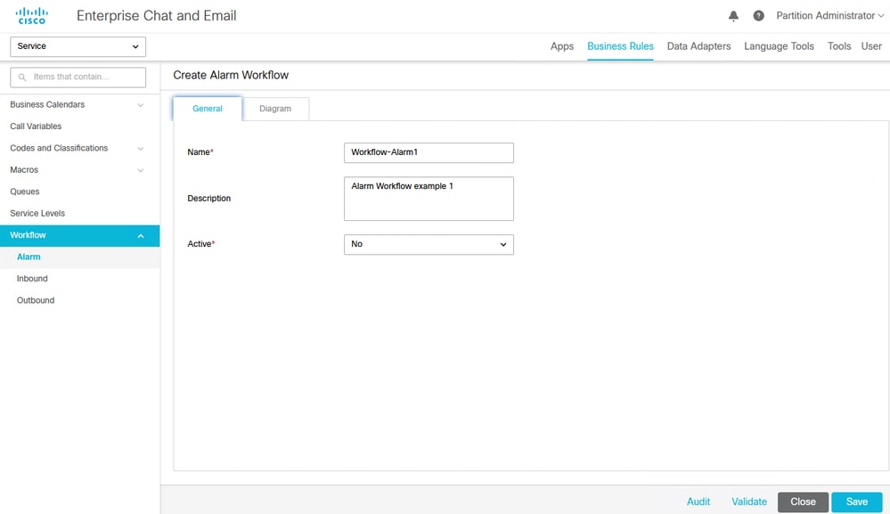
Task: Open the Active dropdown set to No
Action: tap(429, 244)
